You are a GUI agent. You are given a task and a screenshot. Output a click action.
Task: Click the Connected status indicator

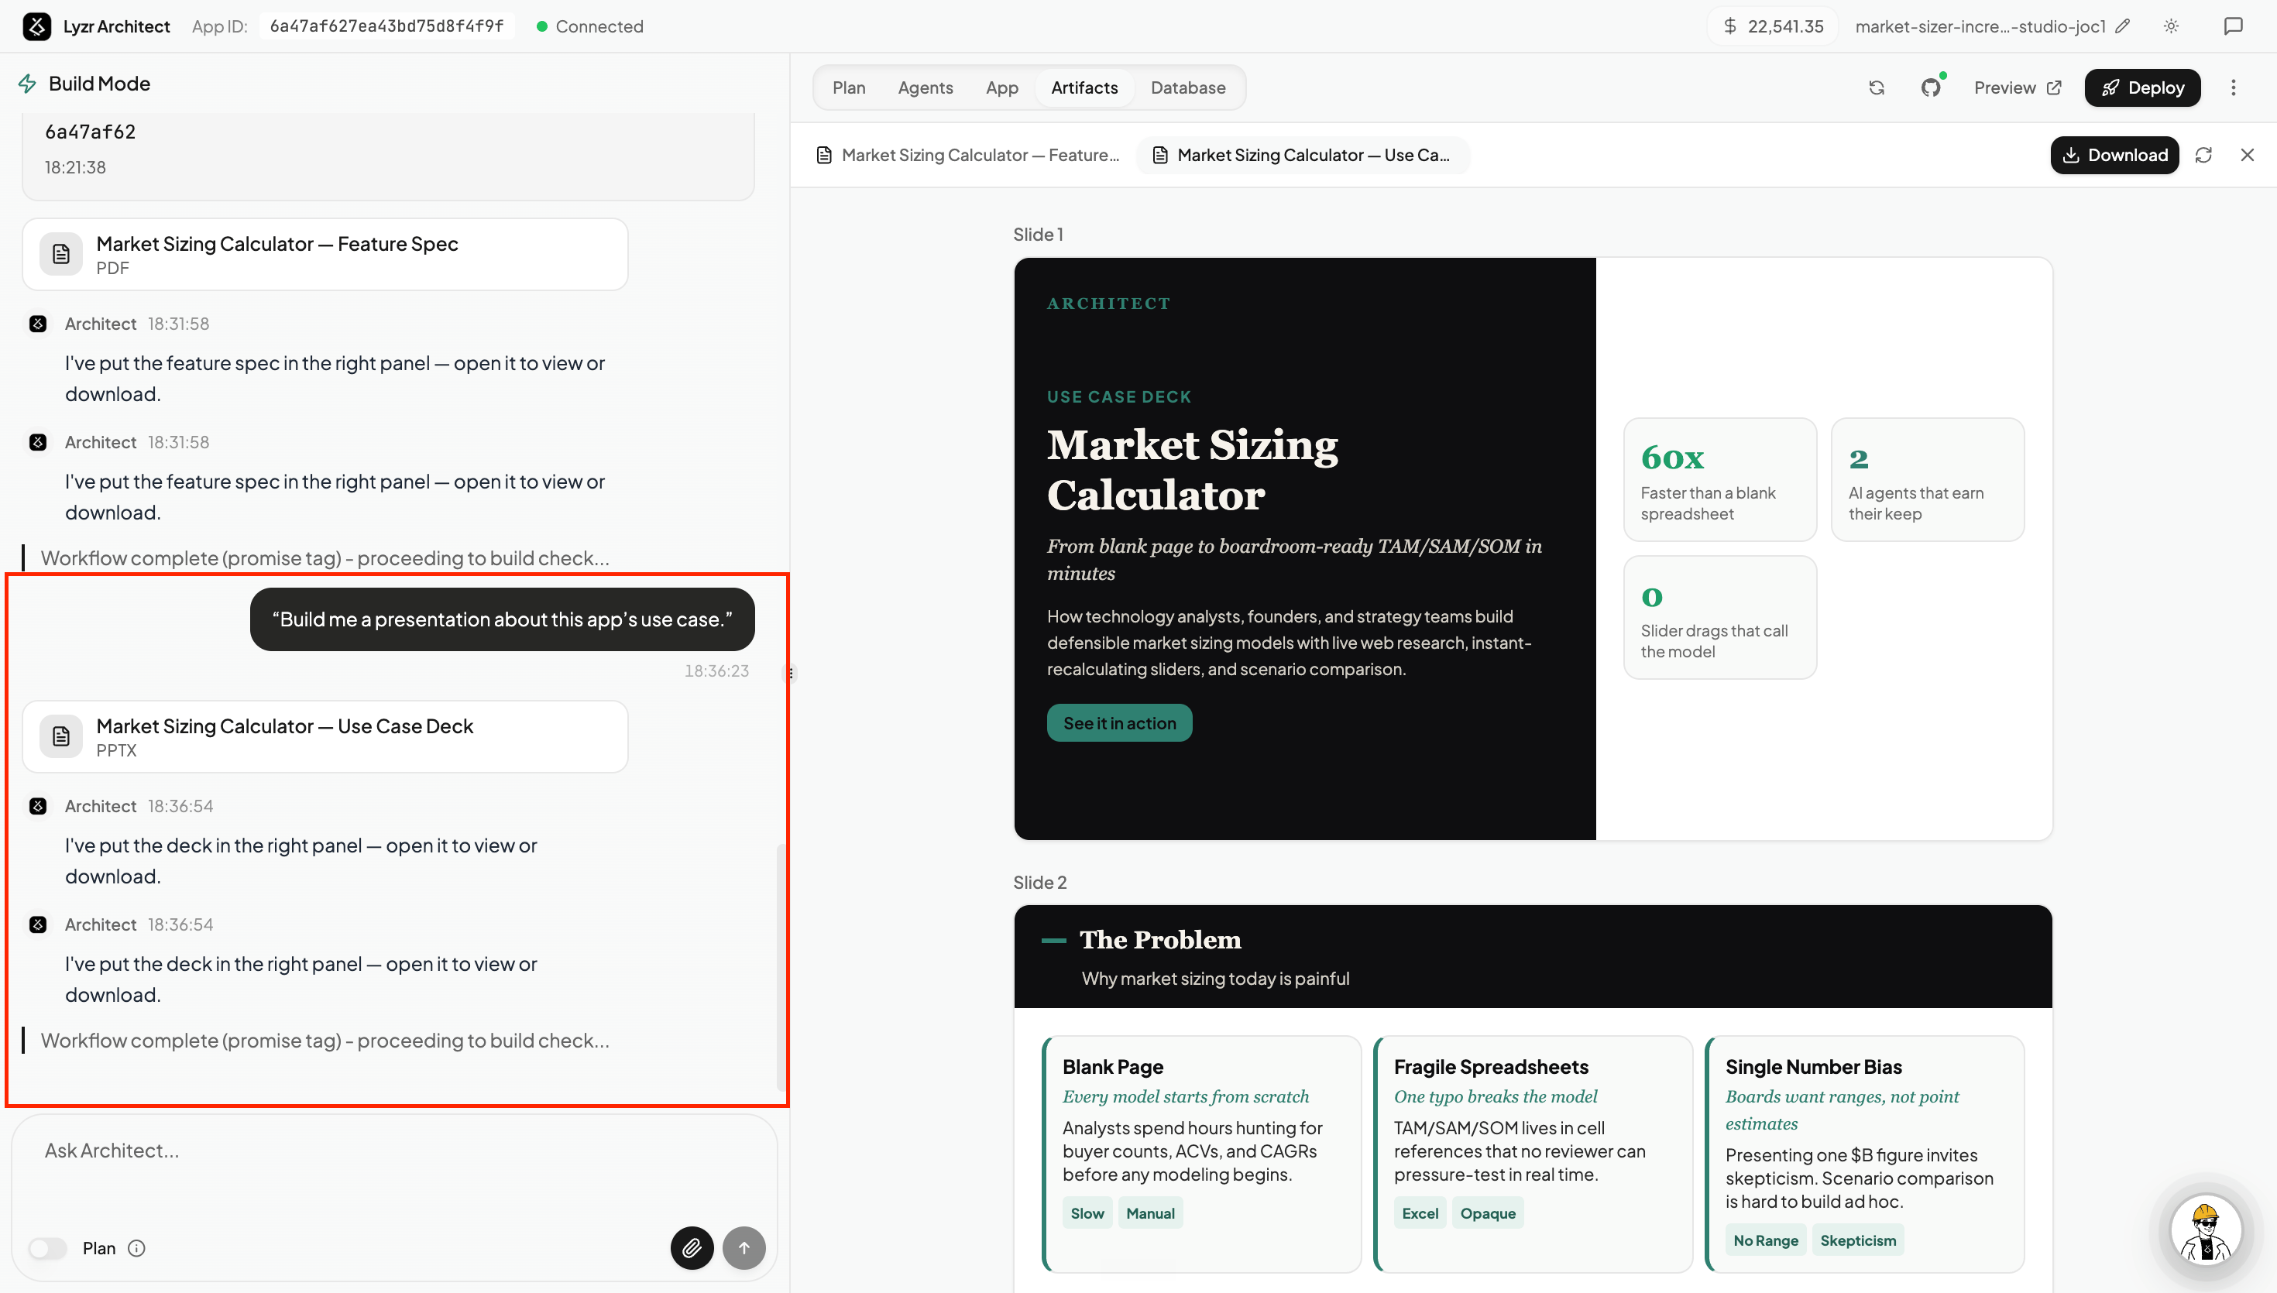(x=589, y=26)
